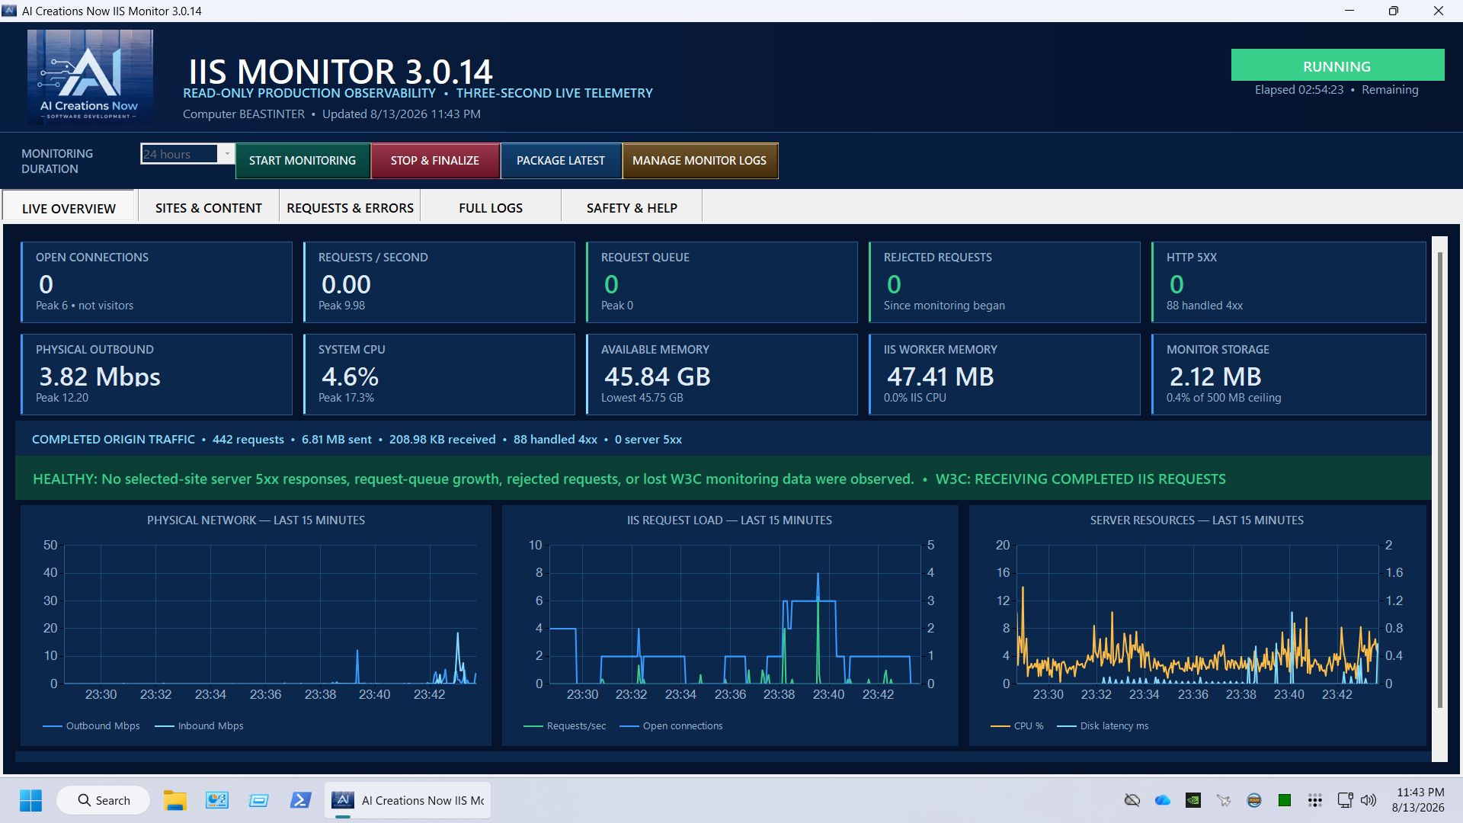Click Package Latest button
Image resolution: width=1463 pixels, height=823 pixels.
click(561, 161)
